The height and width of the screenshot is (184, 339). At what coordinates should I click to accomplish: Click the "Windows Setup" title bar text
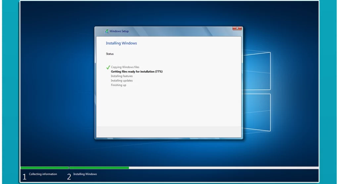pos(119,31)
